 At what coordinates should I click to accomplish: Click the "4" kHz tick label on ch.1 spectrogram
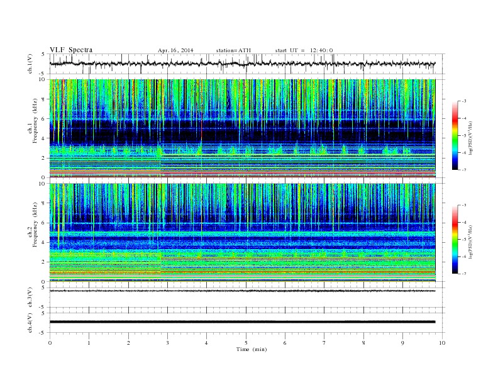click(x=44, y=138)
